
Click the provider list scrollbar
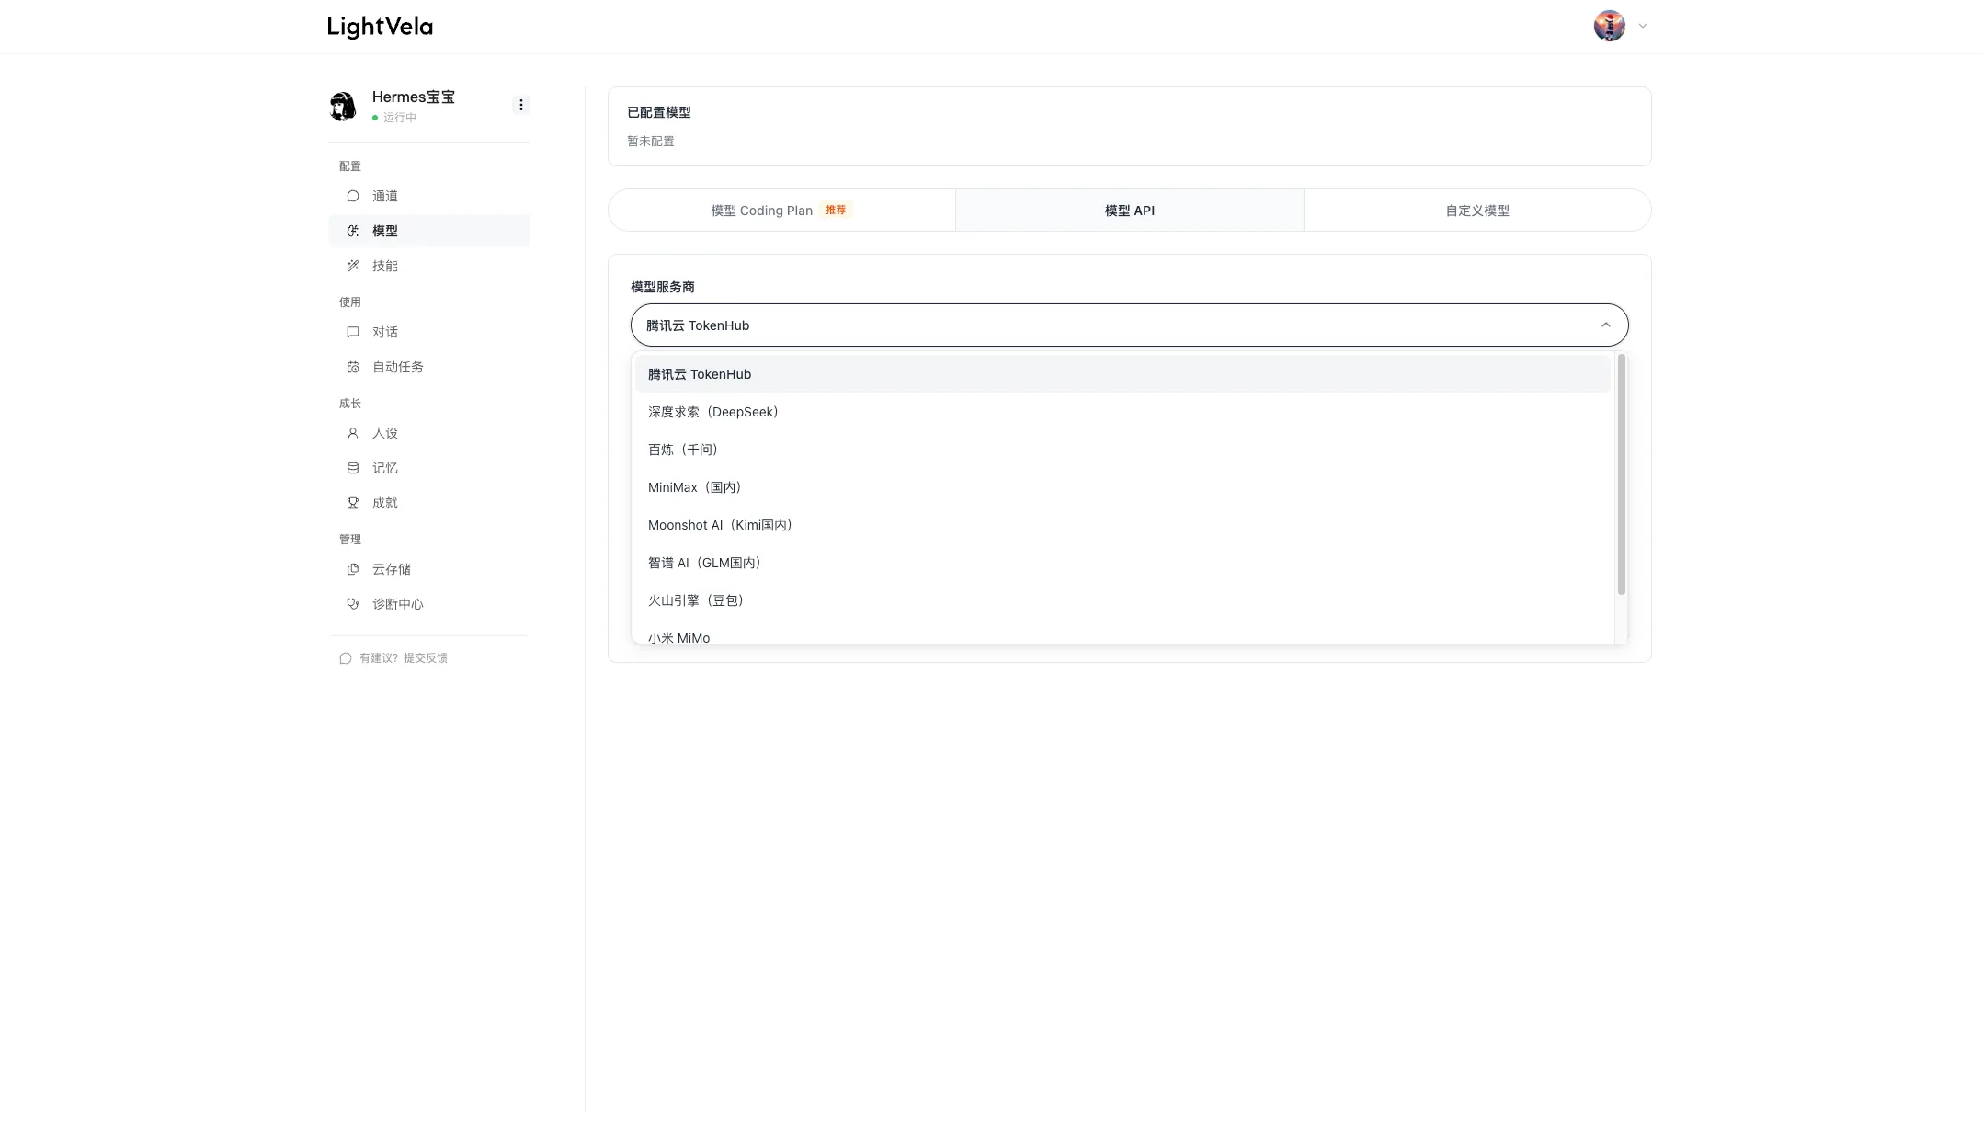[x=1621, y=474]
